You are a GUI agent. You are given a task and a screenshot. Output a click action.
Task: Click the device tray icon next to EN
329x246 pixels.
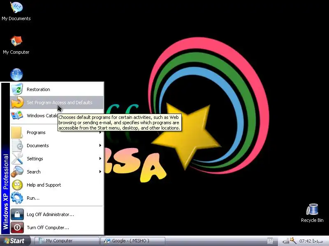(285, 241)
